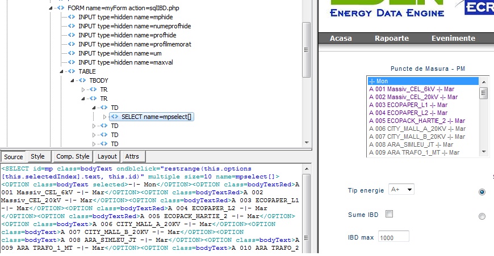Open the Layout tab
The width and height of the screenshot is (494, 256).
(x=107, y=156)
